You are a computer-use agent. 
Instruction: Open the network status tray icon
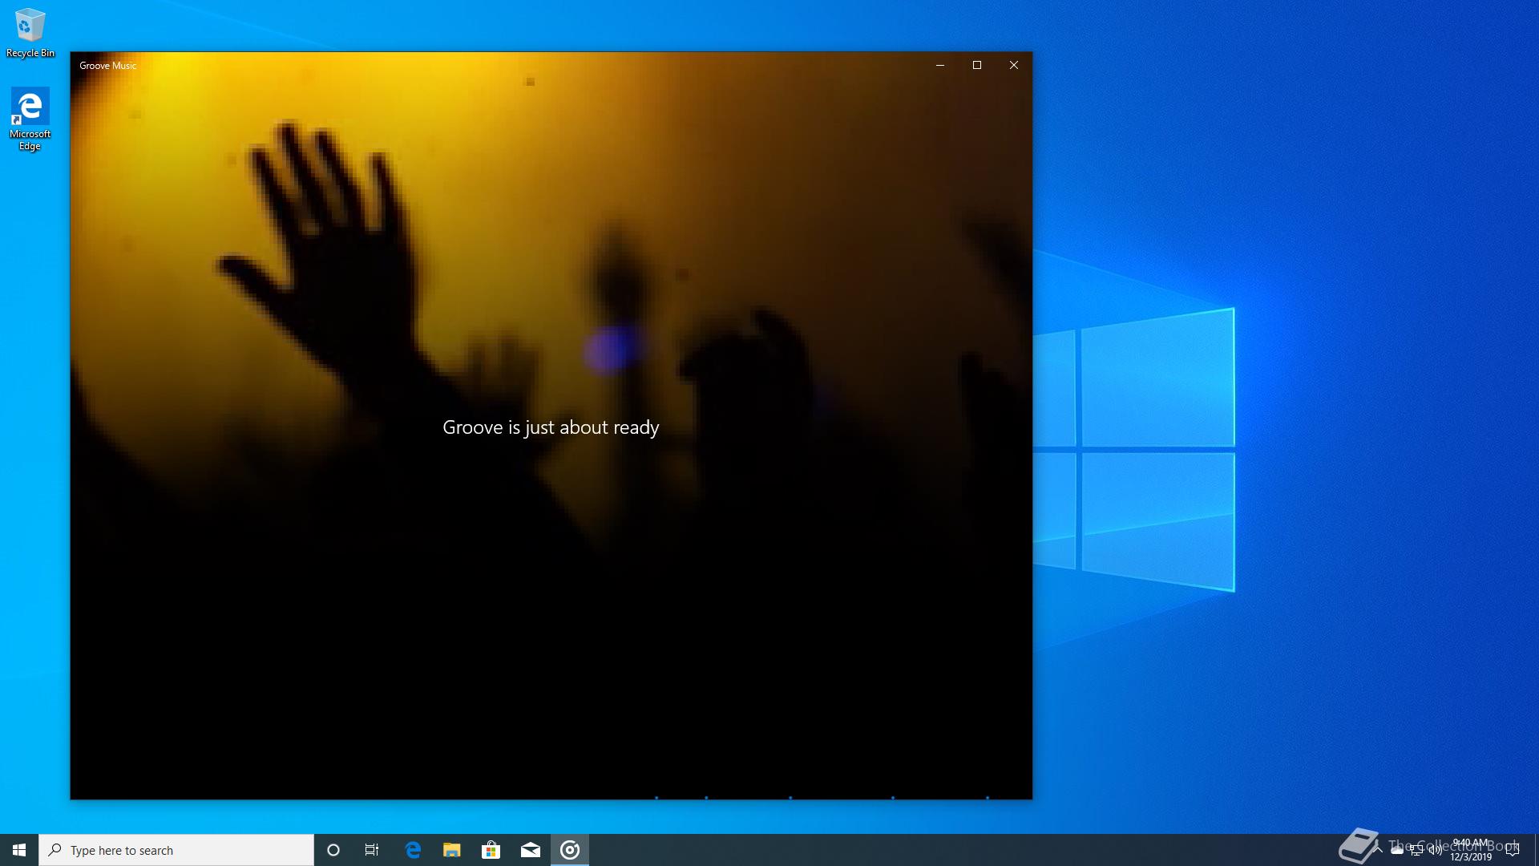coord(1416,850)
